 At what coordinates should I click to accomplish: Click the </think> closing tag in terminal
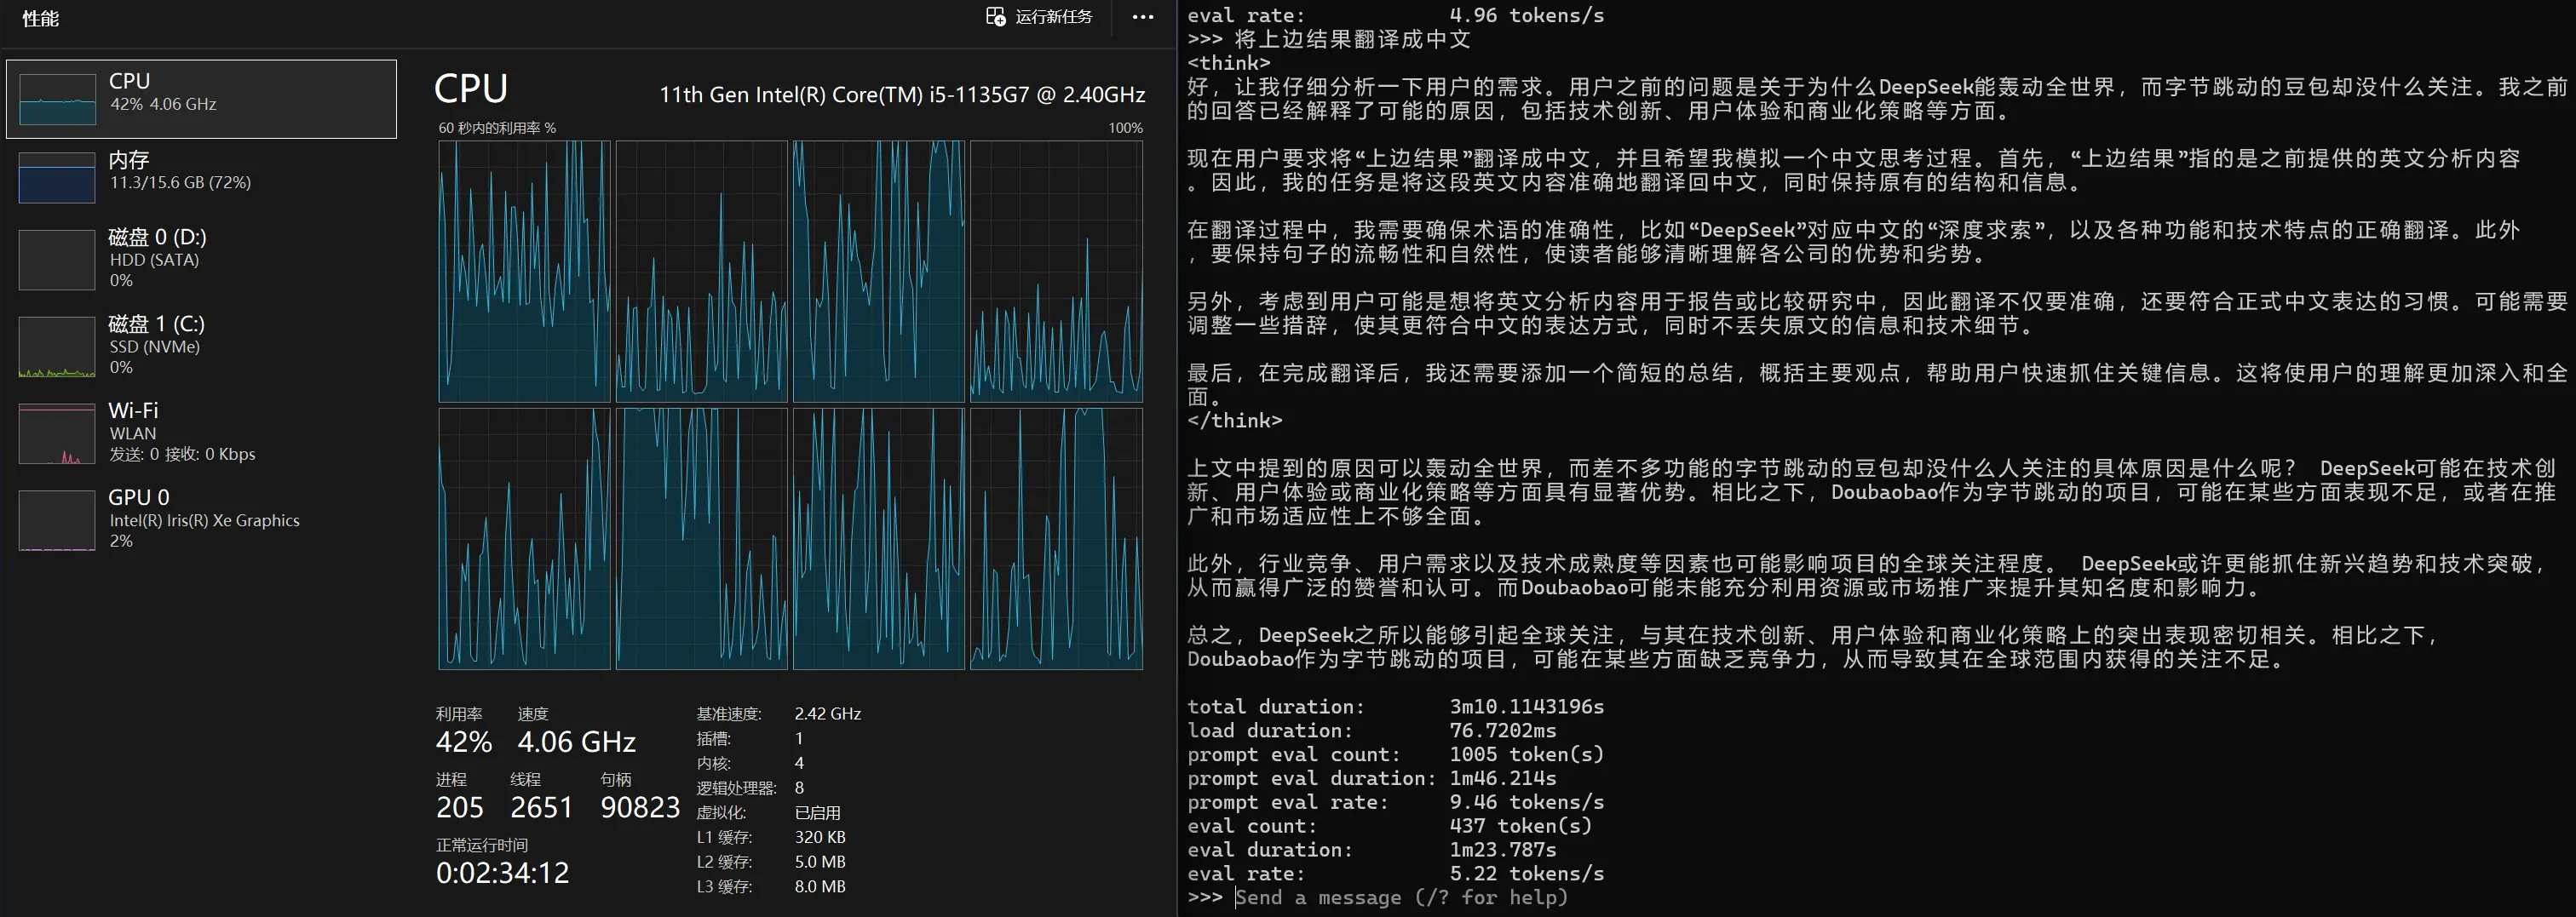click(1234, 420)
